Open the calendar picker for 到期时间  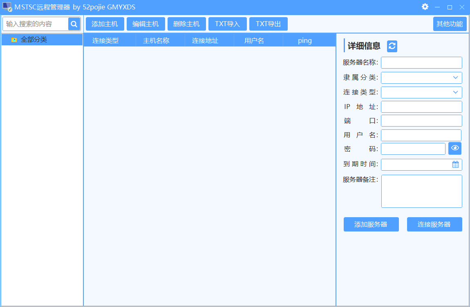(455, 165)
